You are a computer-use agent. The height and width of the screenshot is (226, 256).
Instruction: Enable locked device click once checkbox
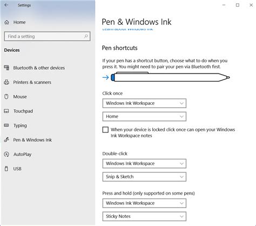coord(105,130)
